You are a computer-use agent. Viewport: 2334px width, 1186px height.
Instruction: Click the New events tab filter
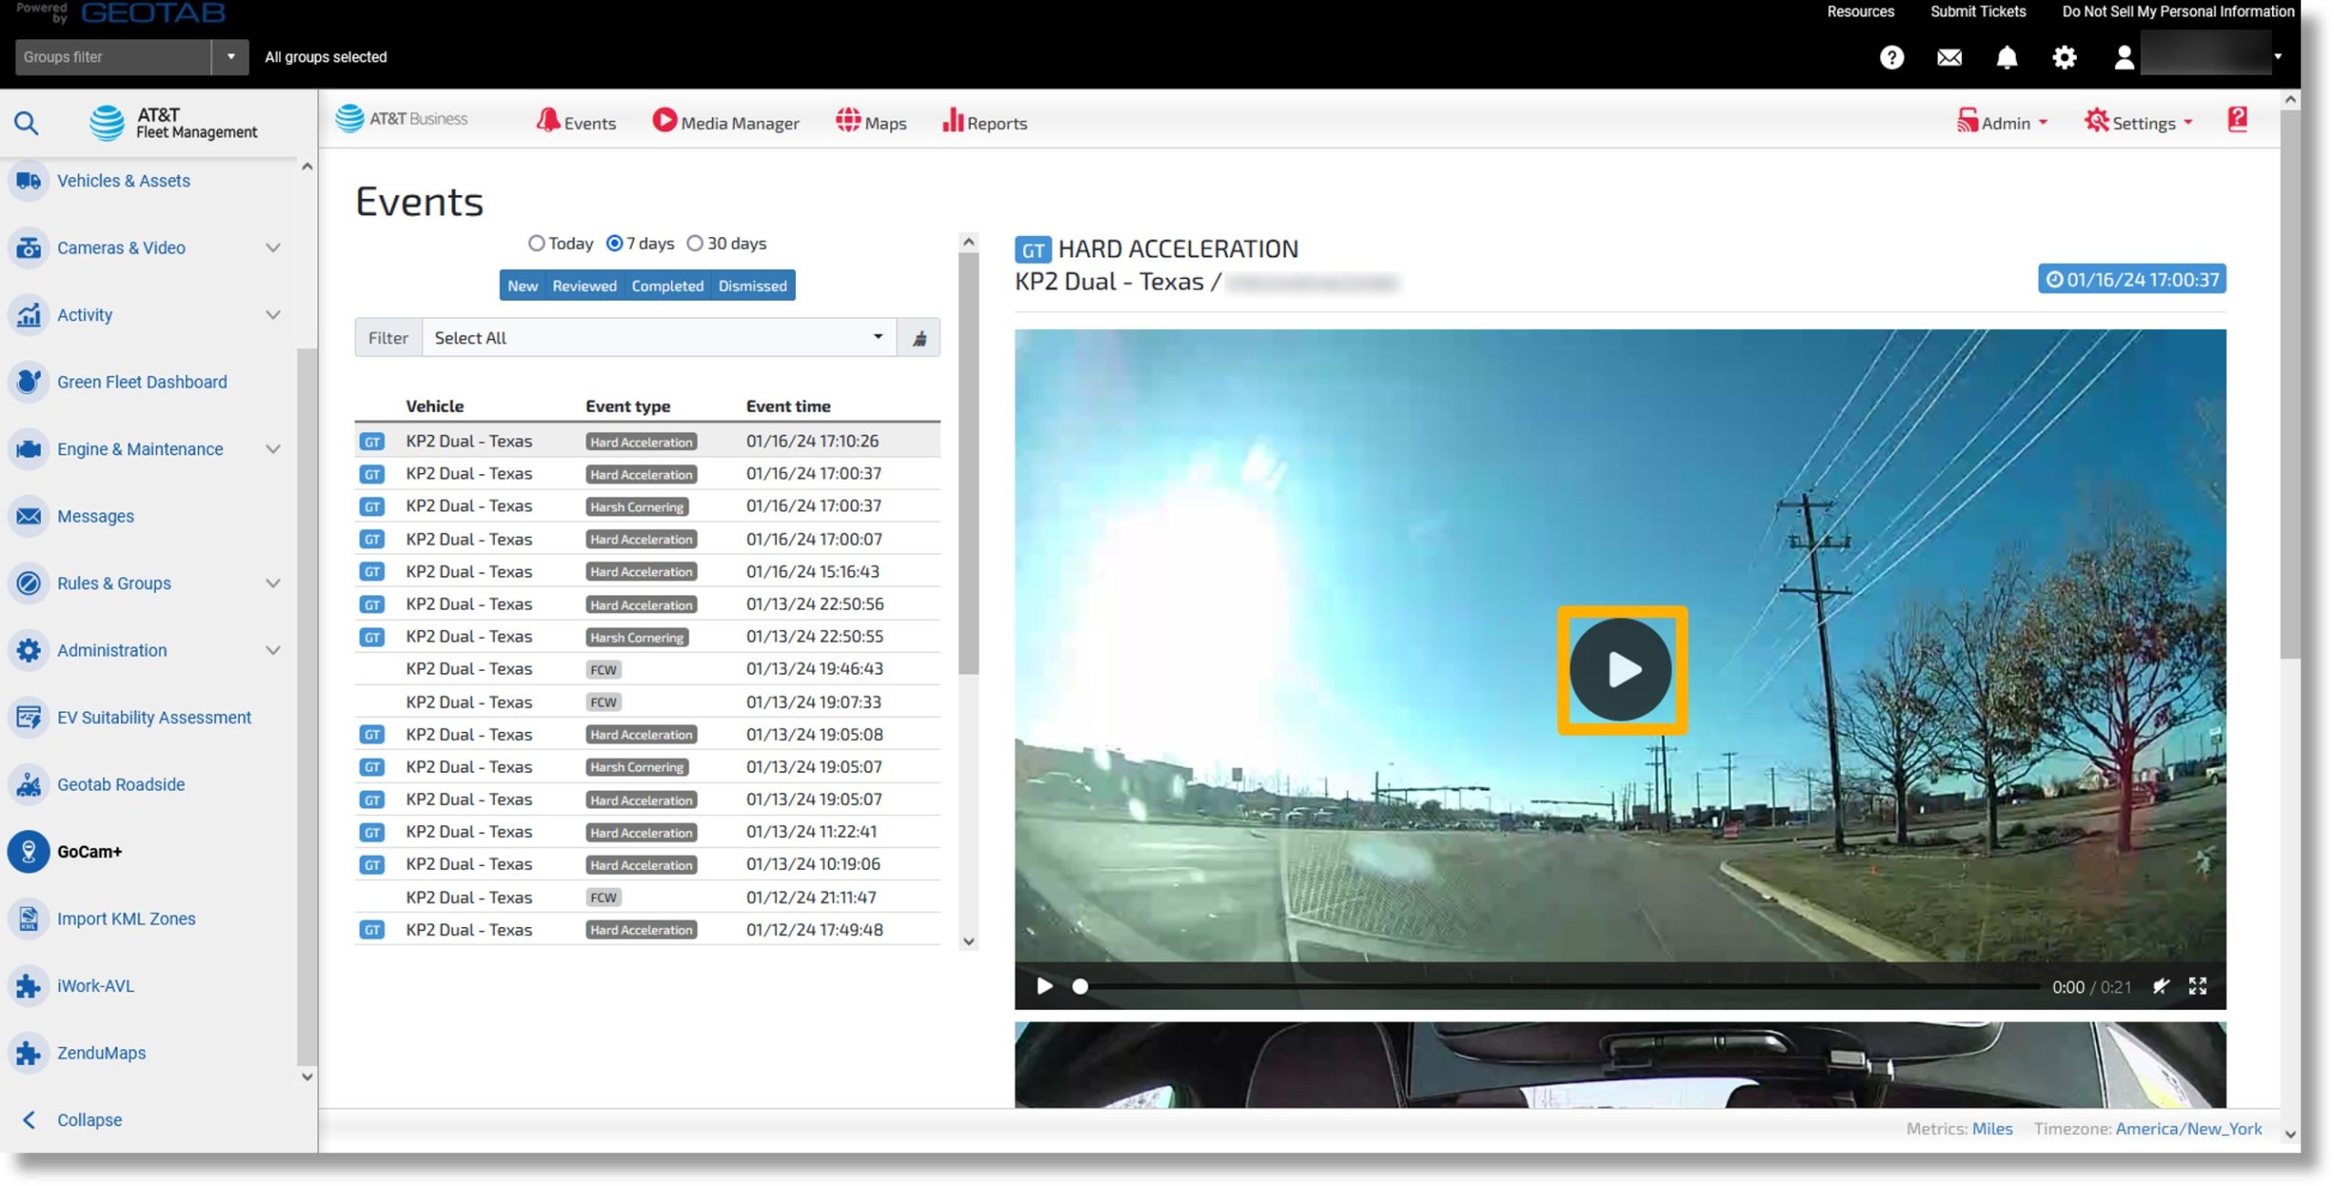(521, 286)
